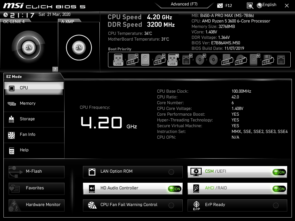Select the plain hard disk boot device without badges

point(145,60)
